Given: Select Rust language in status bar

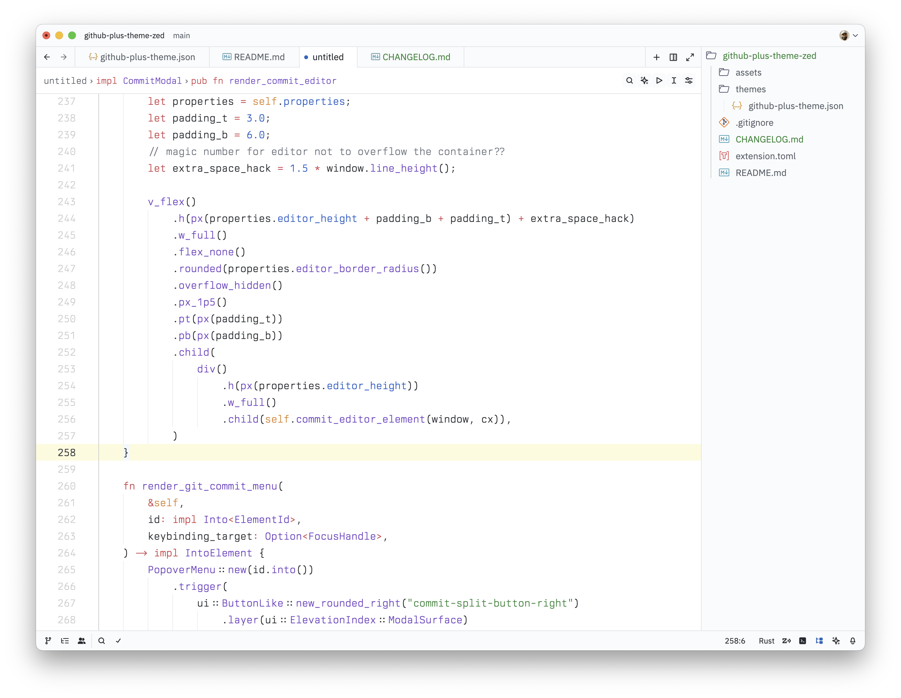Looking at the screenshot, I should pos(767,641).
